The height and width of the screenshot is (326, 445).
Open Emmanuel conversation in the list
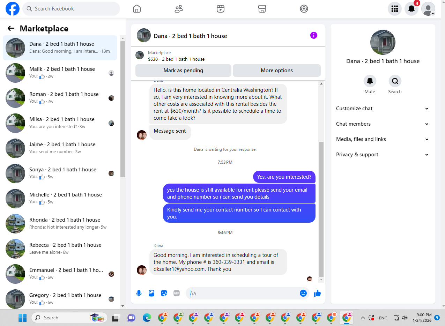click(60, 274)
